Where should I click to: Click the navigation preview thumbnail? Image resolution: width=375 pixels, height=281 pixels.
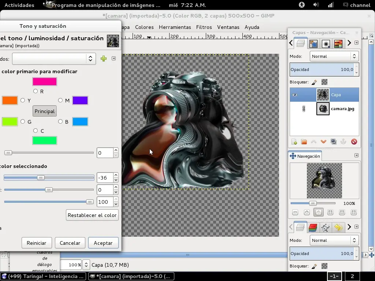(324, 181)
